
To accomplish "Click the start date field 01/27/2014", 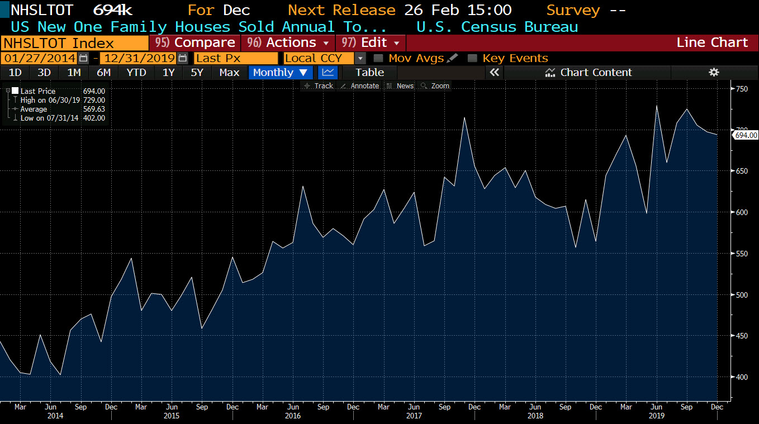I will point(39,58).
